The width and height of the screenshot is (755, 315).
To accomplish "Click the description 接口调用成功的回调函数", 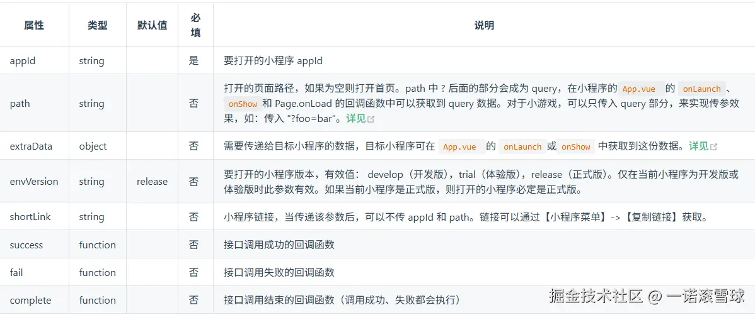I will coord(279,245).
